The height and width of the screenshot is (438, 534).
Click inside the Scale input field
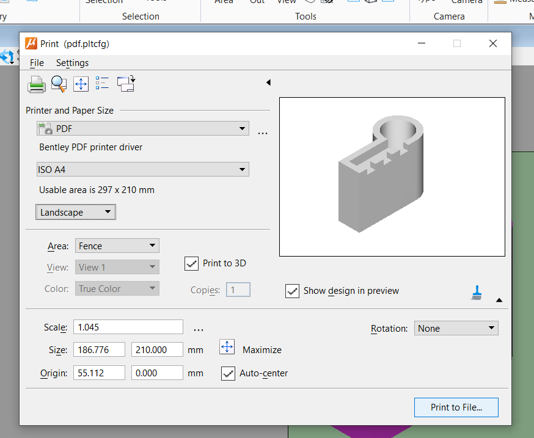128,327
